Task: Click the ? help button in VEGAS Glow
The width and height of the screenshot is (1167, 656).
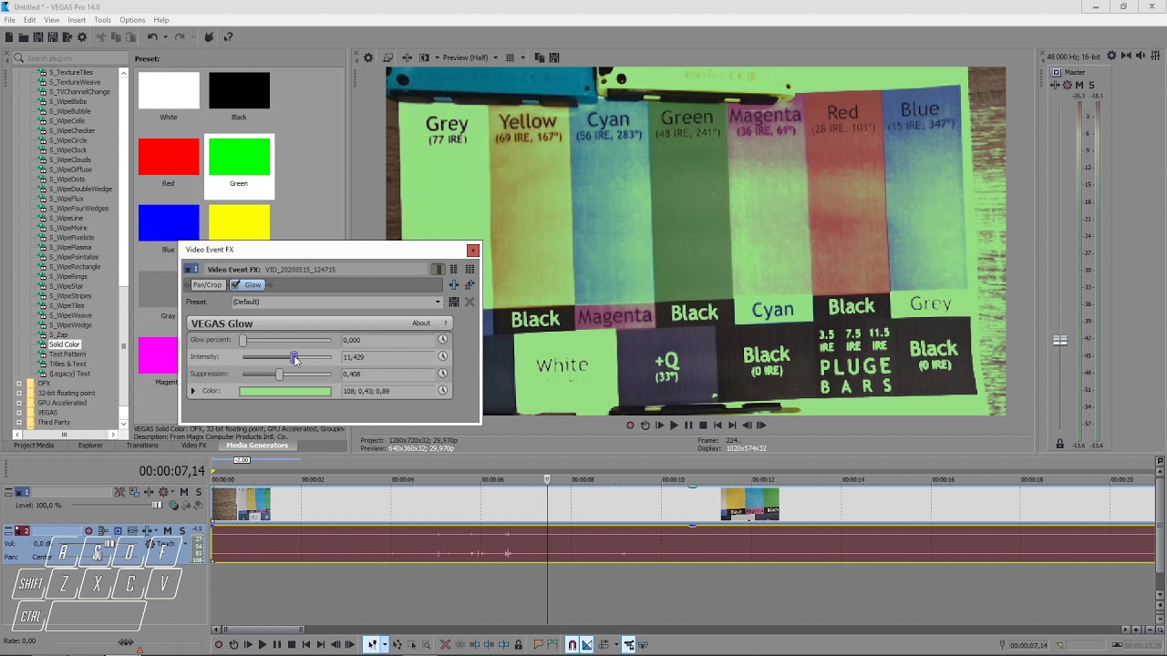Action: [446, 323]
